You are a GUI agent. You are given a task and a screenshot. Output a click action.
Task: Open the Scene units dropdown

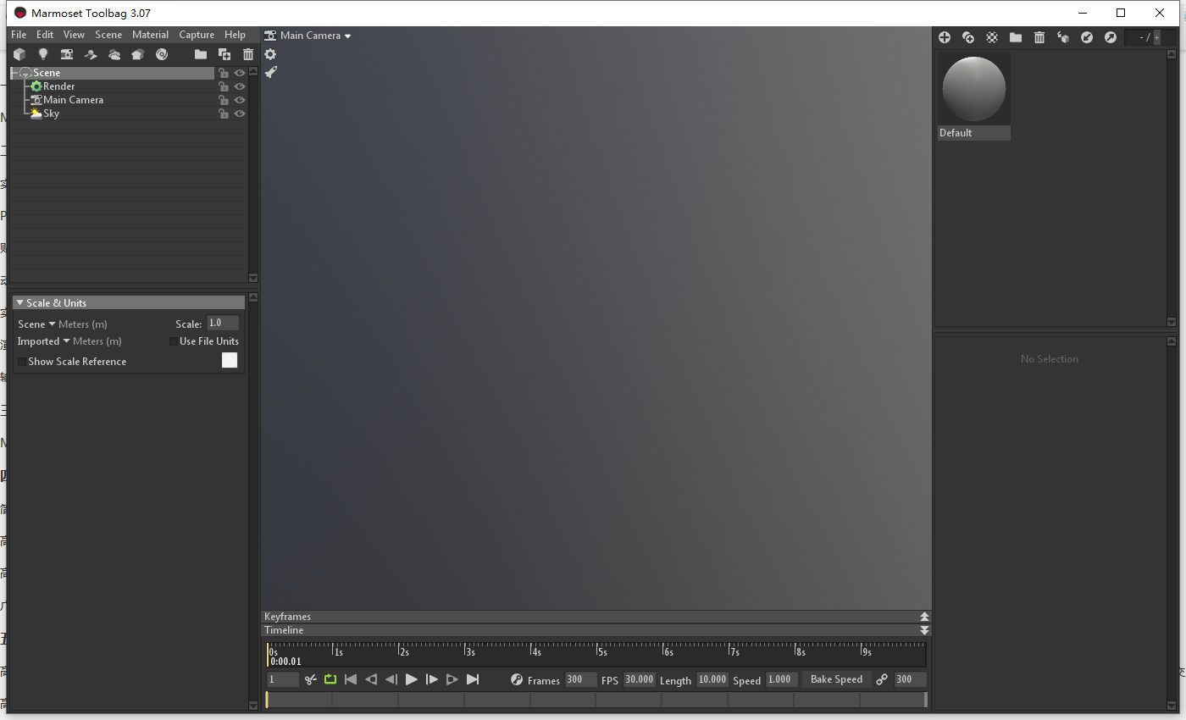[36, 324]
